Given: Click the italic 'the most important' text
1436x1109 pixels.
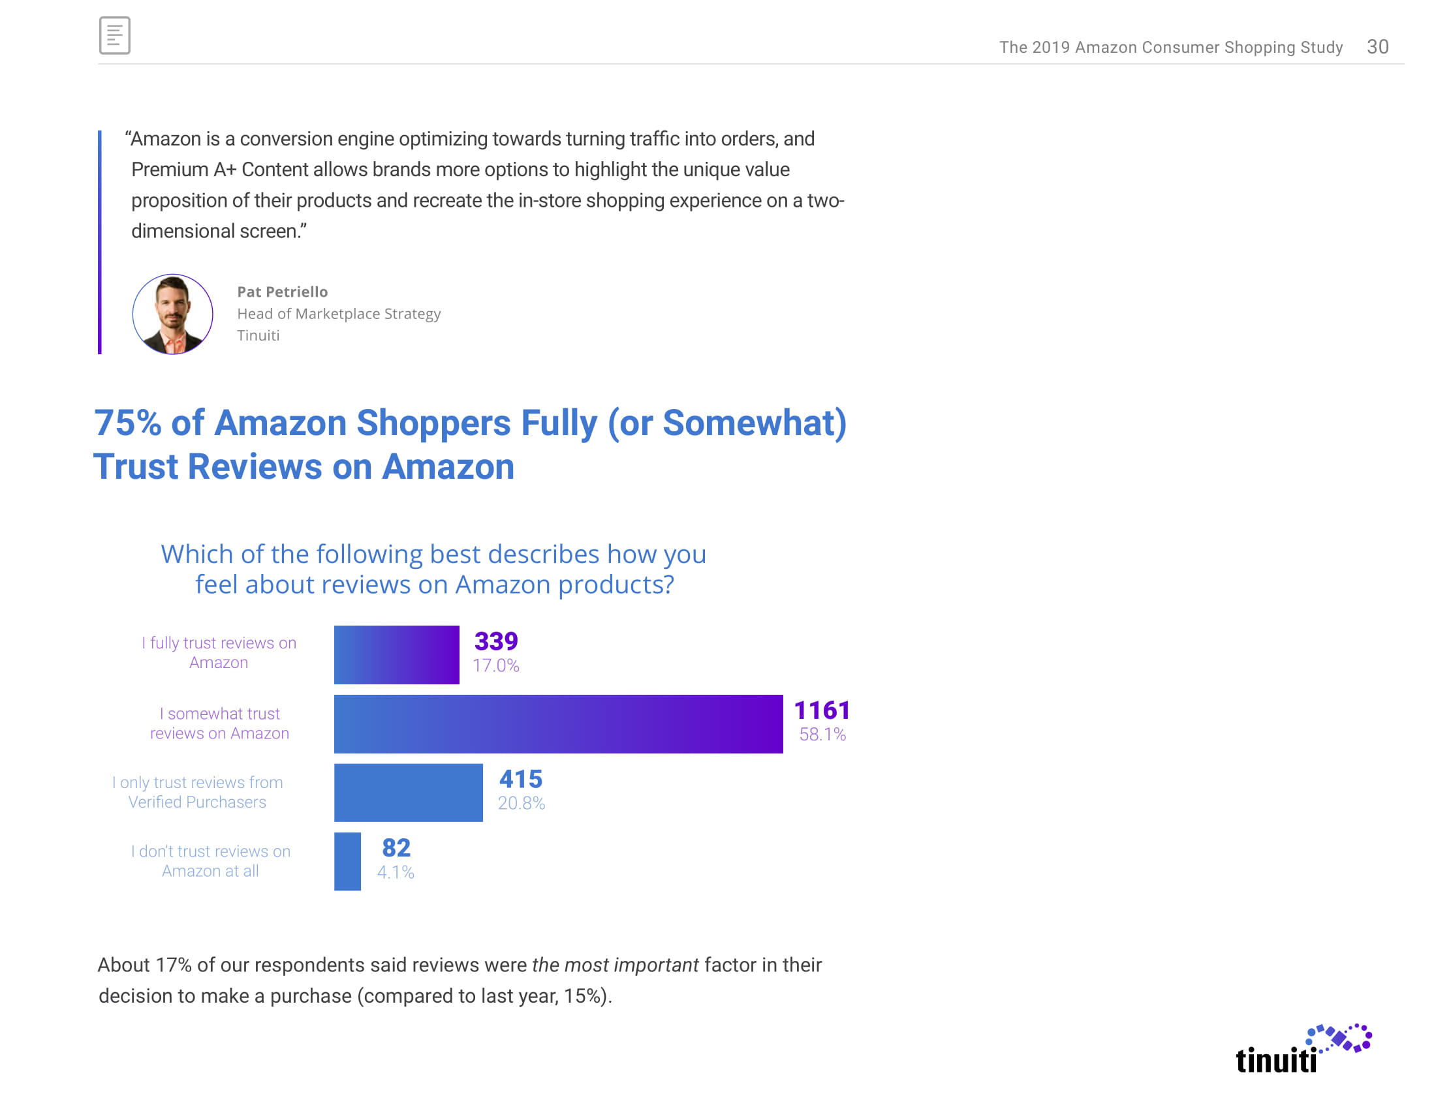Looking at the screenshot, I should tap(614, 964).
